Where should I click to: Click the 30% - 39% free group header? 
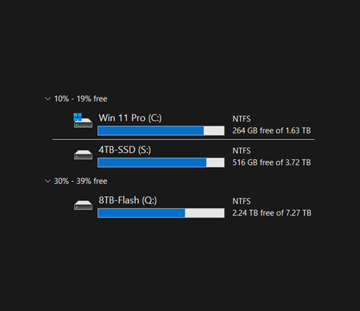pyautogui.click(x=80, y=181)
